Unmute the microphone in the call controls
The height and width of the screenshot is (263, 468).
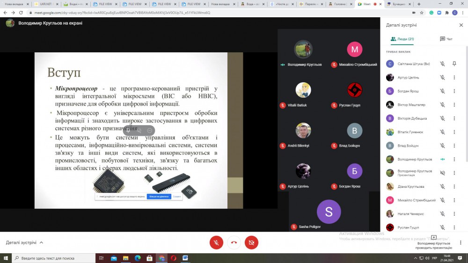216,242
